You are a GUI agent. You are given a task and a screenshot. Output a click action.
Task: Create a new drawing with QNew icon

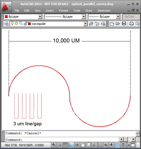112,24
